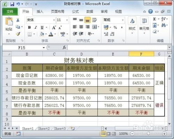Viewport: 174px width, 139px height.
Task: Click the Find and Select binoculars
Action: (x=163, y=25)
